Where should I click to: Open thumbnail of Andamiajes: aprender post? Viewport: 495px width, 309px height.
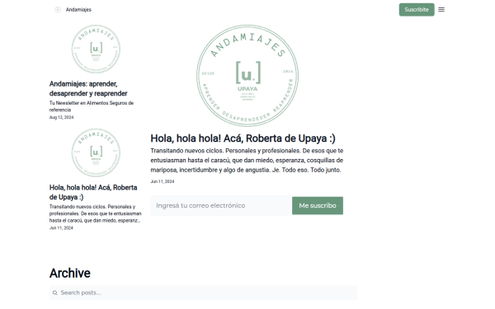point(96,49)
